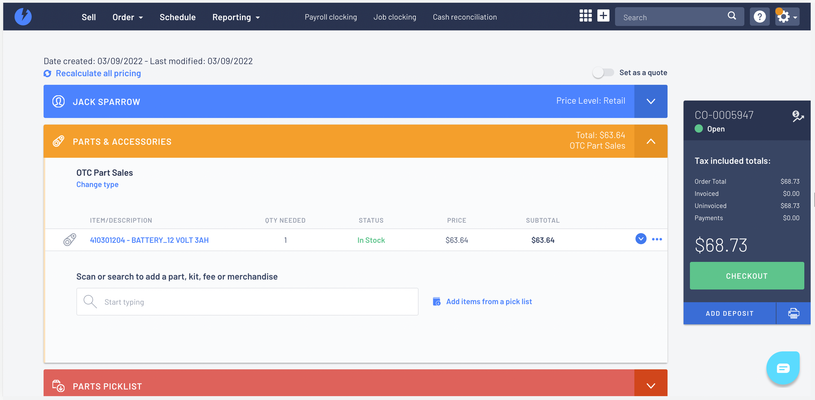The width and height of the screenshot is (815, 400).
Task: Click the search magnifier icon
Action: coord(731,16)
